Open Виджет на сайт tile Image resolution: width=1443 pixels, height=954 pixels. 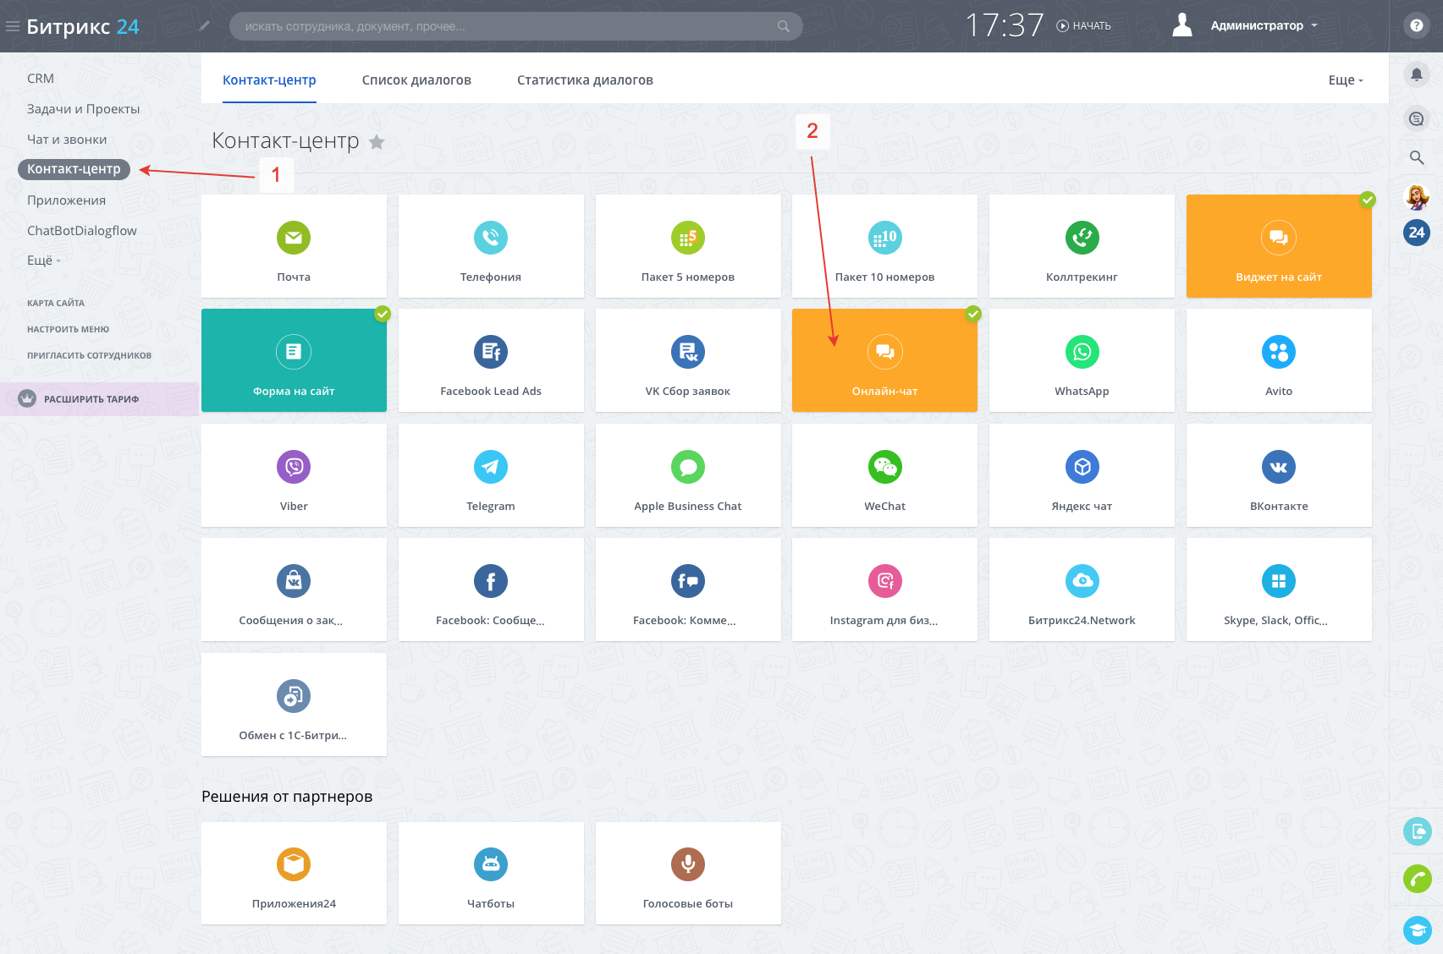(x=1279, y=246)
